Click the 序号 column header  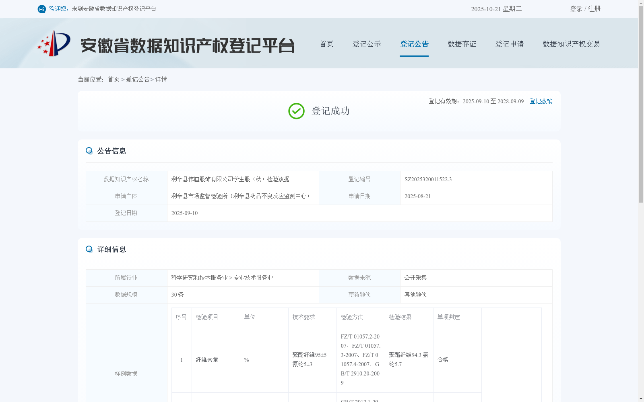click(182, 317)
